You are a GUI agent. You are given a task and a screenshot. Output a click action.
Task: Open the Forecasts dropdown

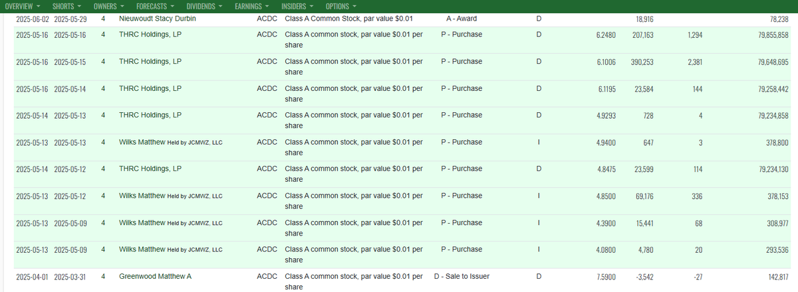click(x=156, y=6)
